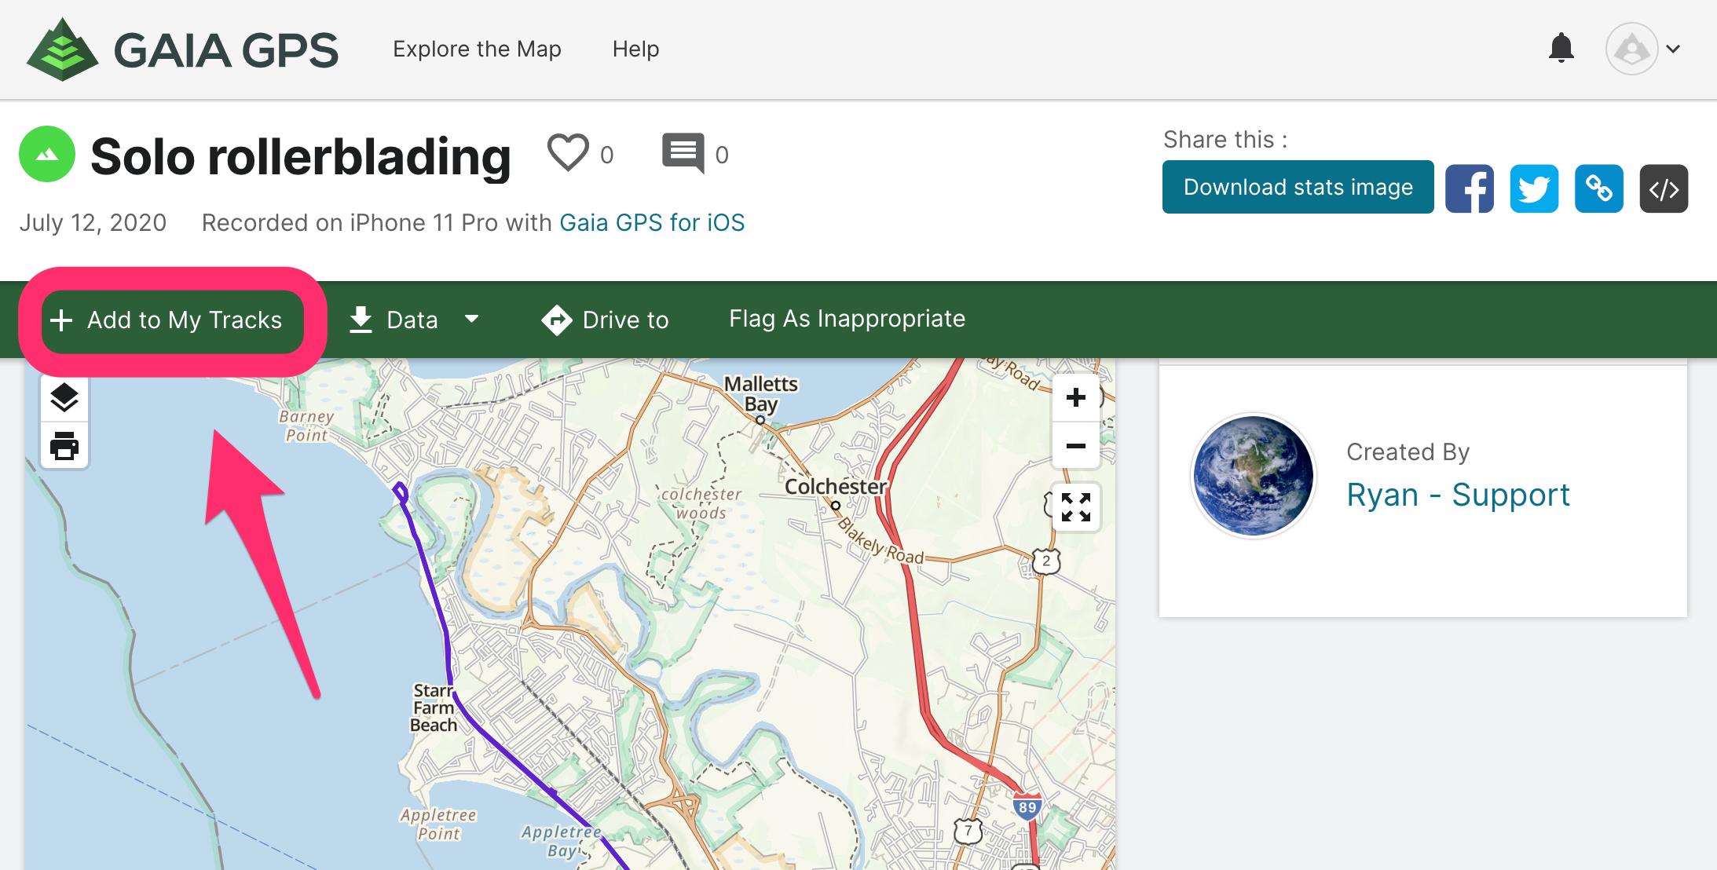Open Gaia GPS for iOS link
The image size is (1717, 870).
pos(652,223)
